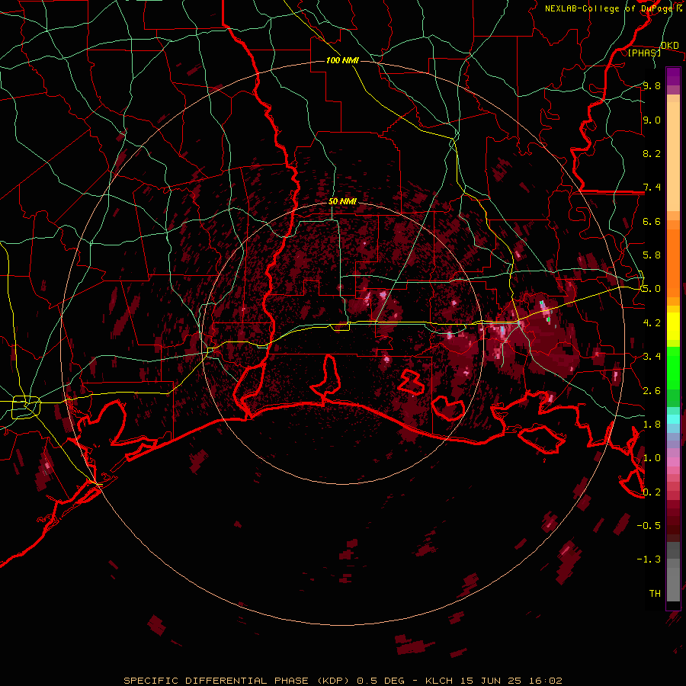The width and height of the screenshot is (686, 686).
Task: Click the 1.8 value on the color scale
Action: [652, 425]
